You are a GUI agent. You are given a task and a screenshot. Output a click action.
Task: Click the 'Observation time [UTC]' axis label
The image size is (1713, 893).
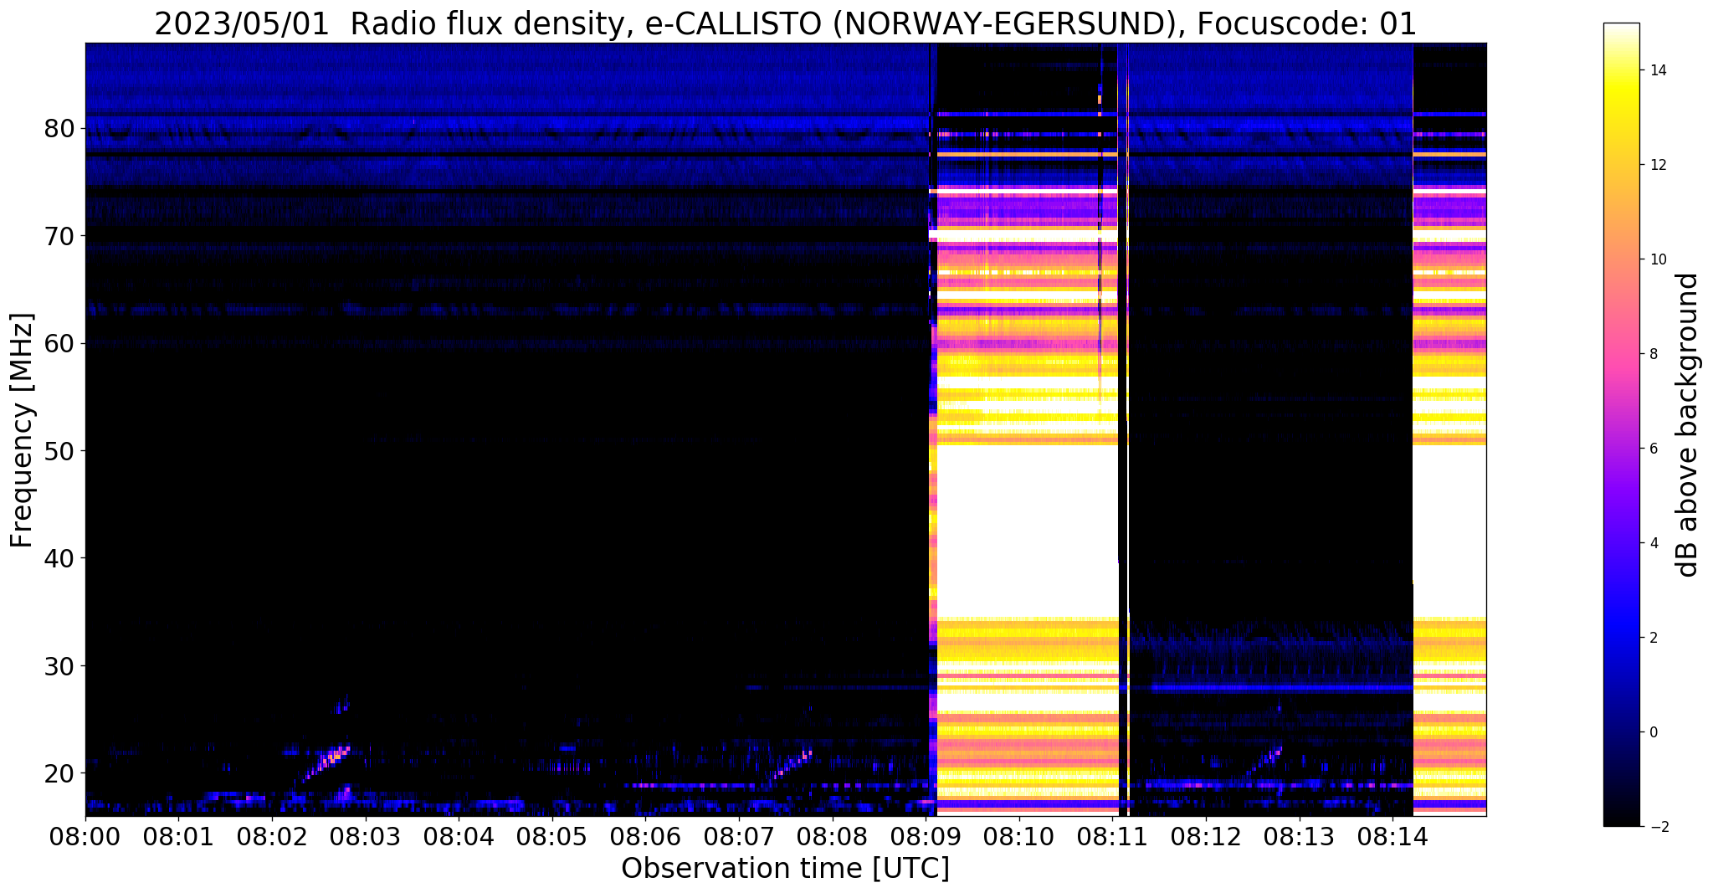coord(785,869)
